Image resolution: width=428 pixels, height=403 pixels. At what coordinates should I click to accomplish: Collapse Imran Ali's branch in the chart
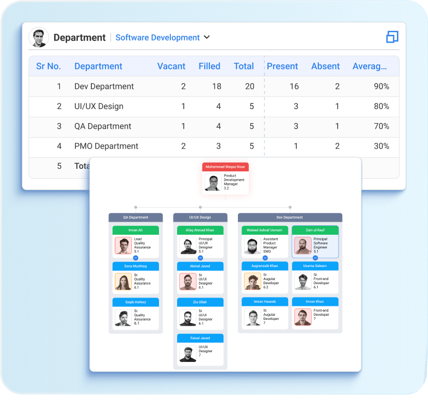pyautogui.click(x=137, y=257)
